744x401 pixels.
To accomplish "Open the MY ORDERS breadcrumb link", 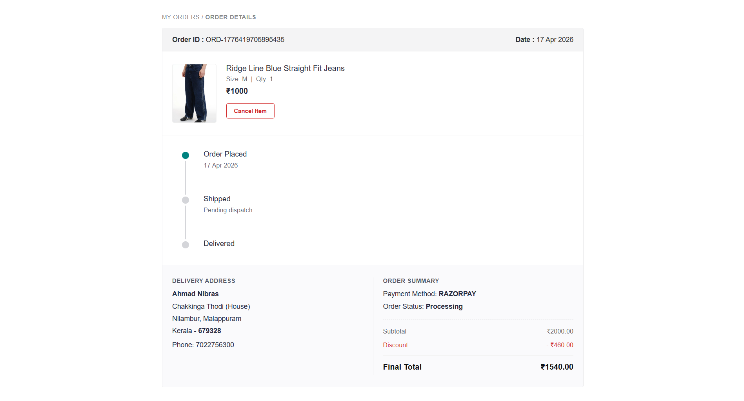I will click(180, 17).
